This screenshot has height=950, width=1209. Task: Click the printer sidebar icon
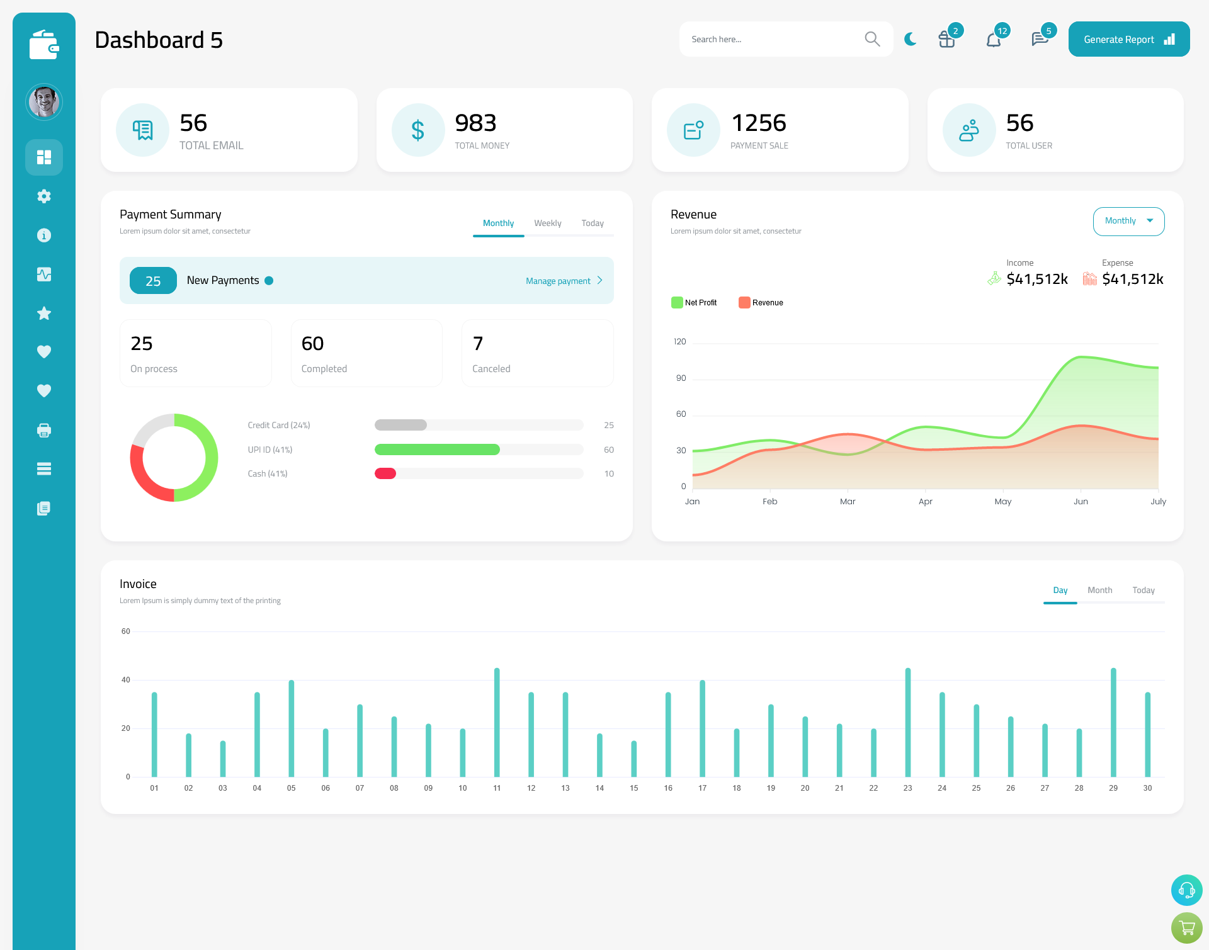point(44,430)
